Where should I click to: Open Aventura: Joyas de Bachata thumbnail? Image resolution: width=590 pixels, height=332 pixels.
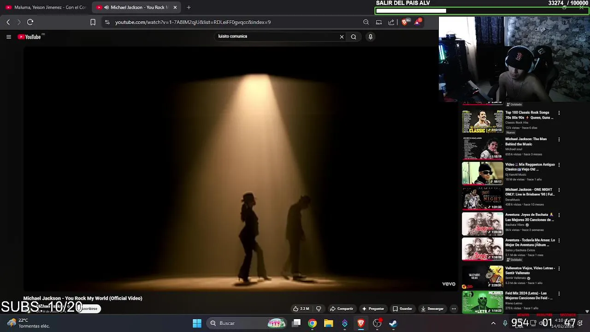click(x=483, y=224)
